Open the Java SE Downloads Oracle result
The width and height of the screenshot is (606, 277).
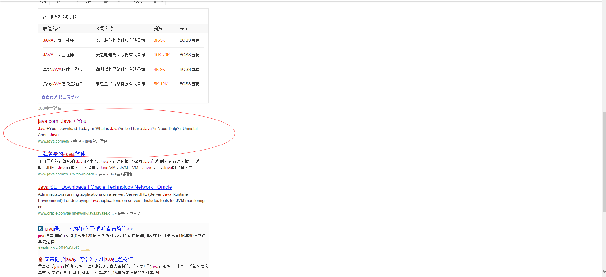[x=105, y=187]
